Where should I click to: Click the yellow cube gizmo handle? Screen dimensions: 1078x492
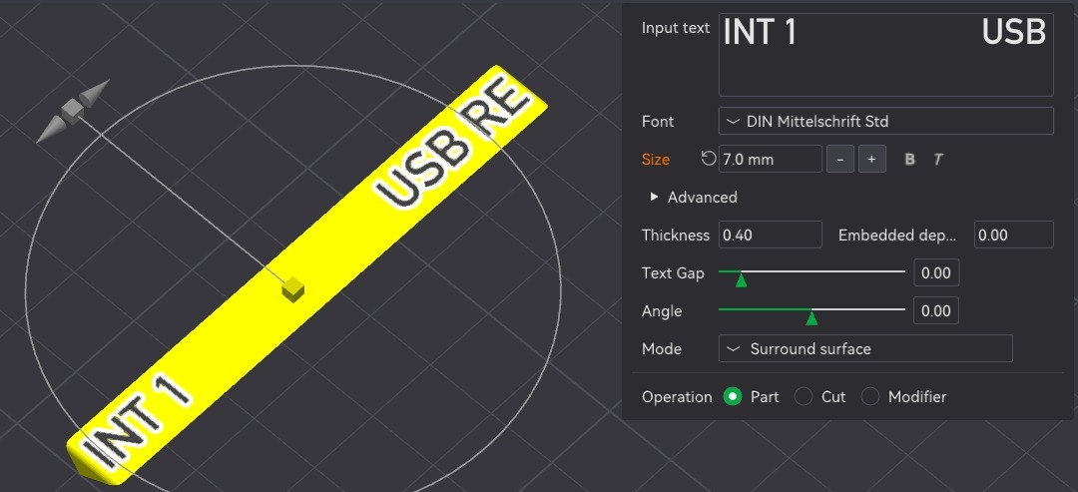(292, 288)
